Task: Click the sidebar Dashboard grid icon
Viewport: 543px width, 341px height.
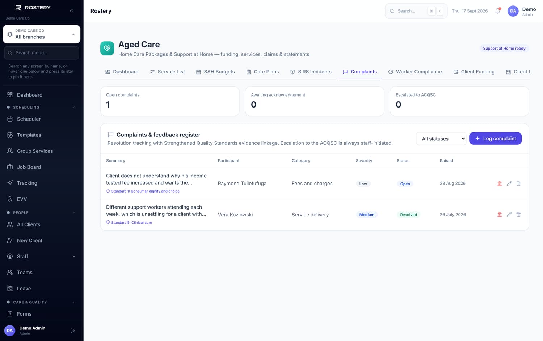Action: (x=10, y=95)
